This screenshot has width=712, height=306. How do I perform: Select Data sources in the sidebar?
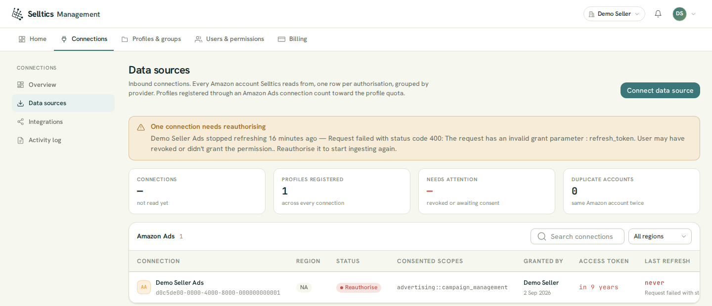(63, 103)
